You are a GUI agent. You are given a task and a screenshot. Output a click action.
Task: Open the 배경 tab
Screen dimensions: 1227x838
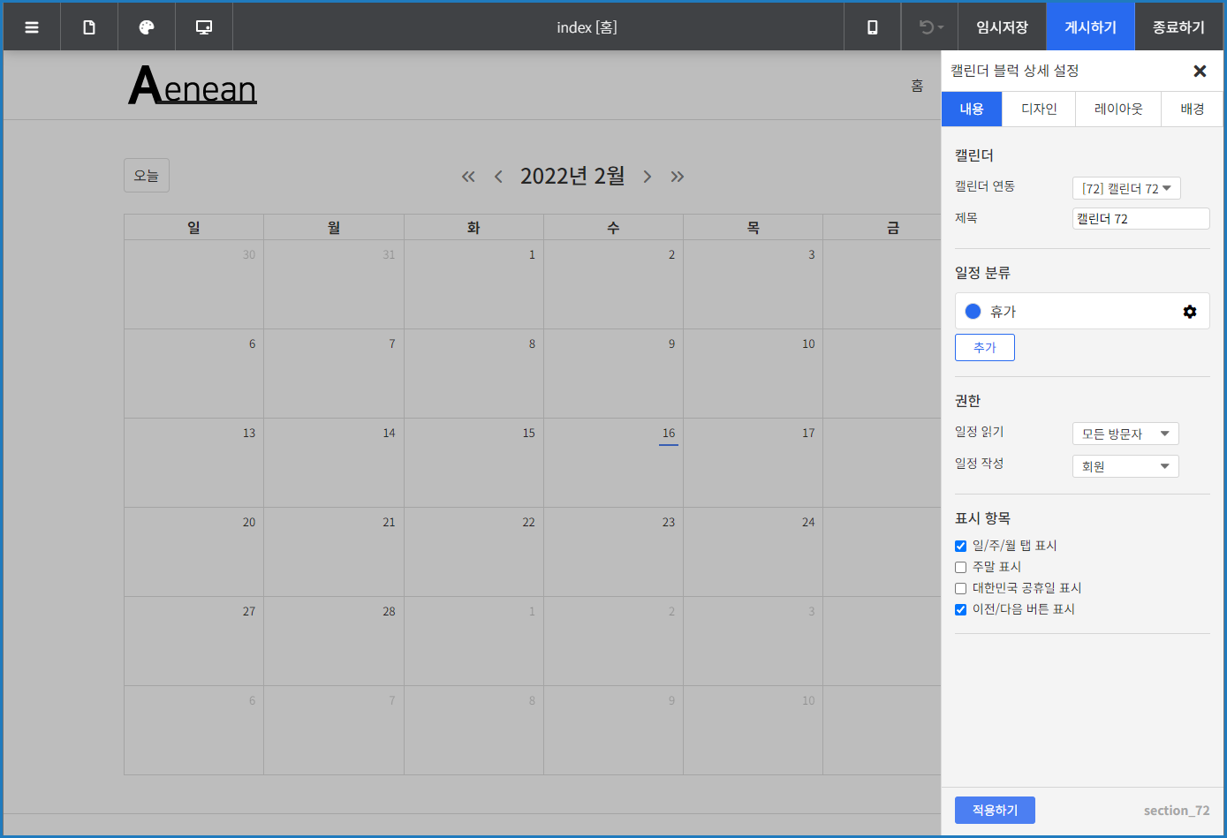point(1191,109)
